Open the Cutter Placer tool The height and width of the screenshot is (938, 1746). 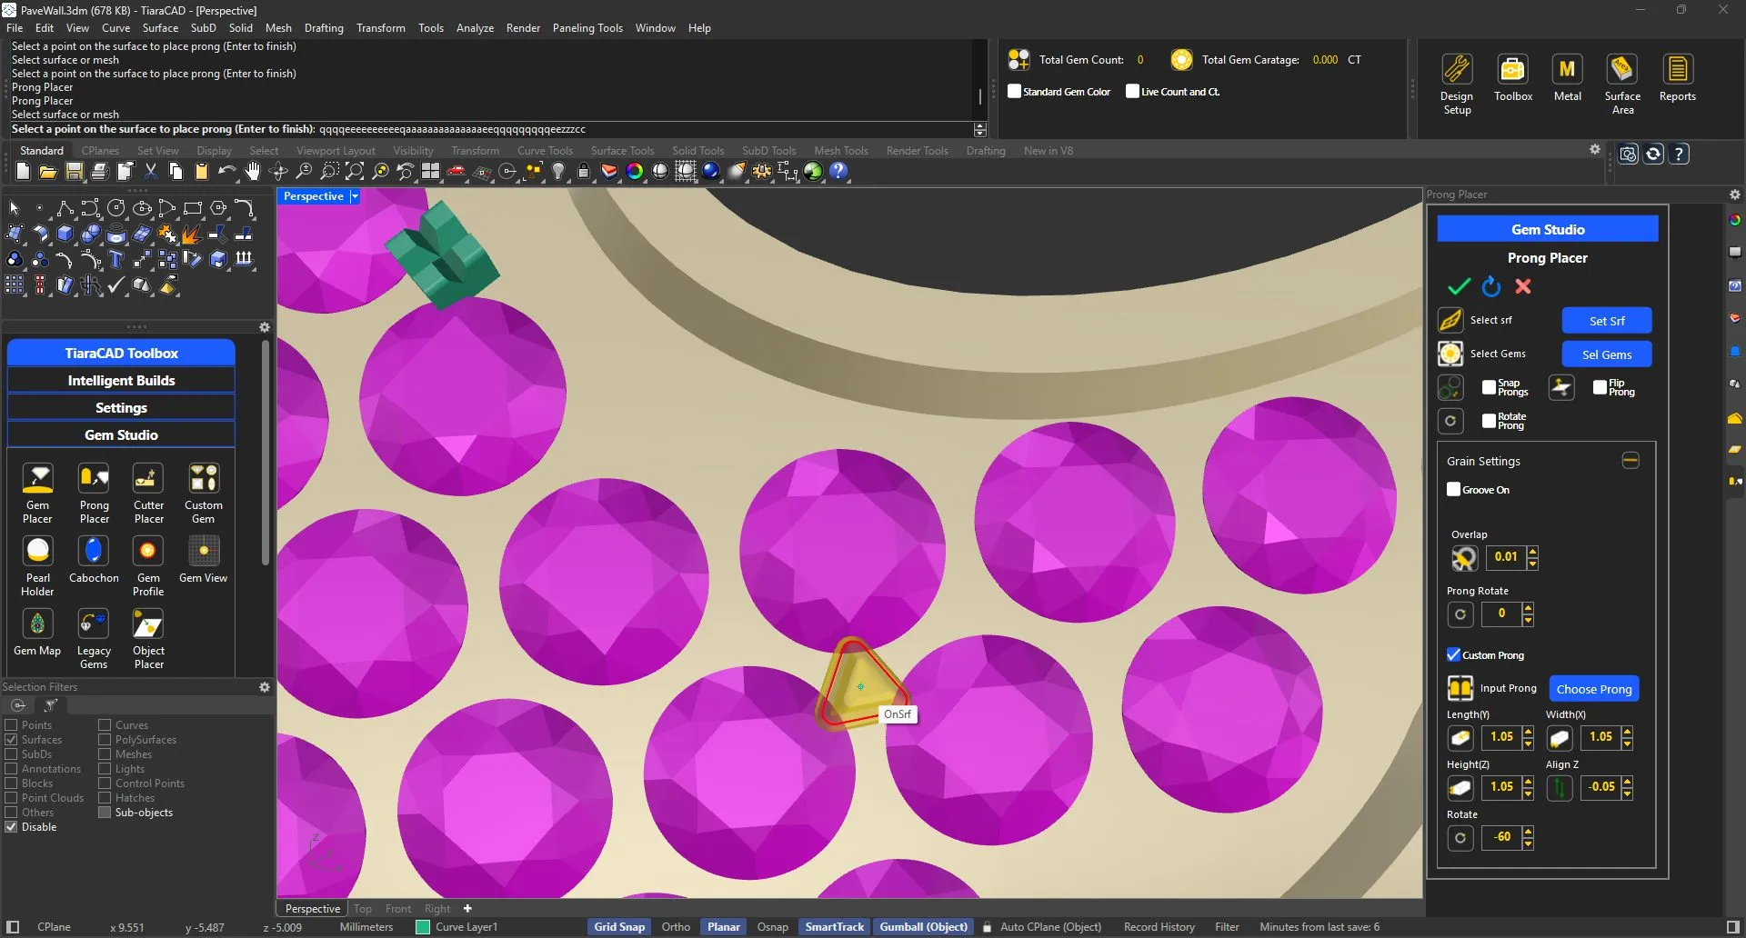(148, 479)
